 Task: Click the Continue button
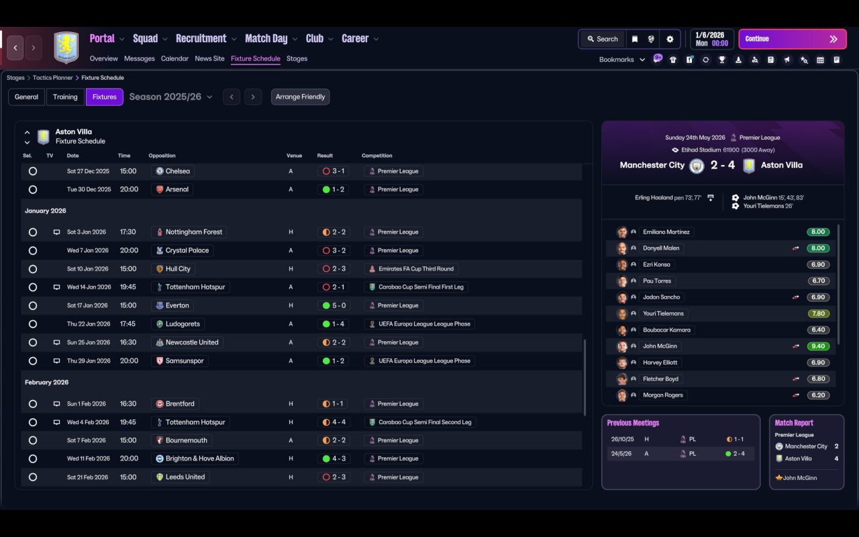tap(791, 39)
